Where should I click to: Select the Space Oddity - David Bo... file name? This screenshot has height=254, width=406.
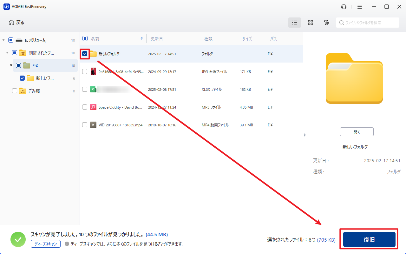pyautogui.click(x=121, y=107)
